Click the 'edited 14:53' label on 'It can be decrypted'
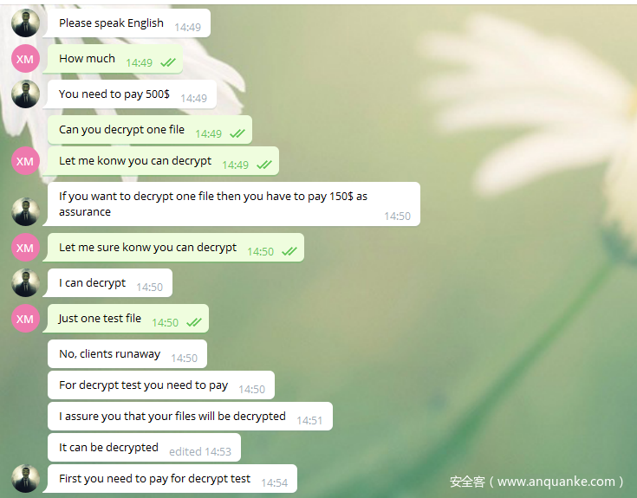 tap(200, 452)
